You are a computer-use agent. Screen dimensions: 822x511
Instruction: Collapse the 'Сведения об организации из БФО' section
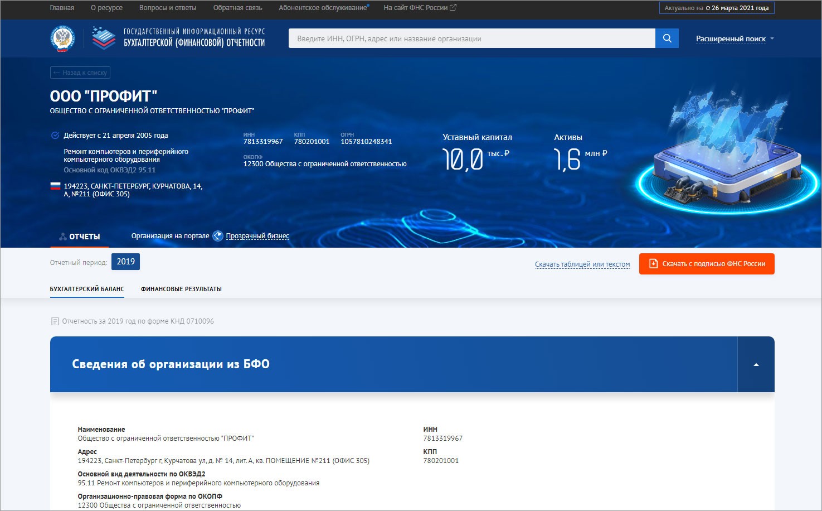click(756, 364)
